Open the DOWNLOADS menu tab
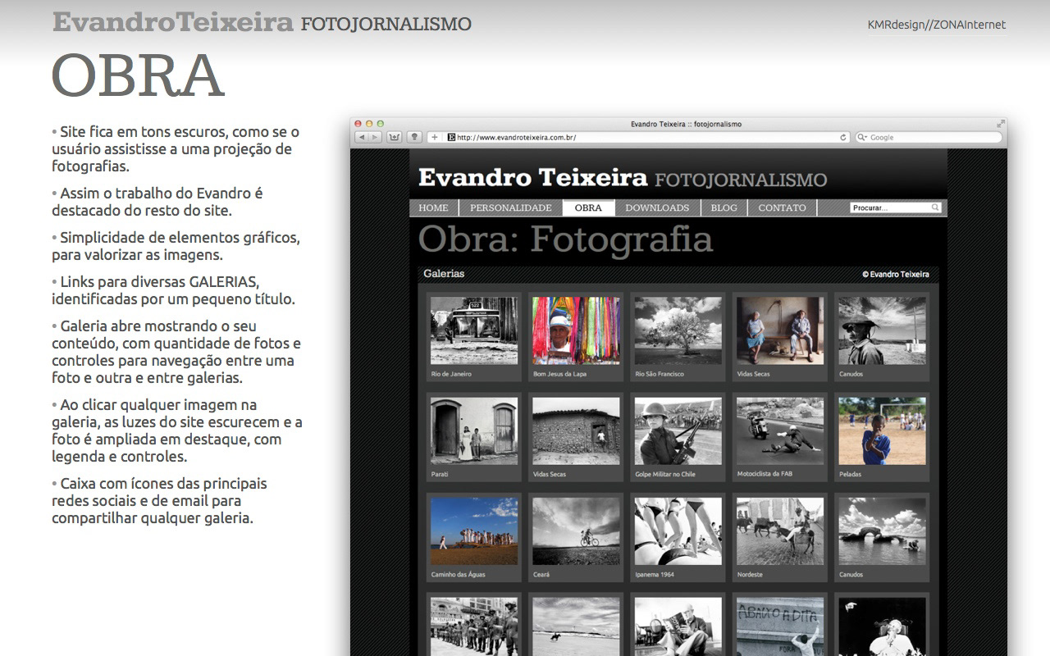Viewport: 1050px width, 656px height. tap(657, 207)
